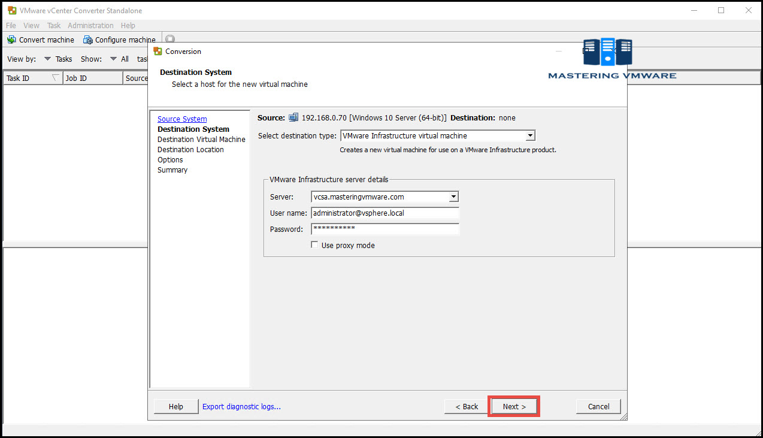This screenshot has height=438, width=763.
Task: Expand the Server combo box list
Action: pyautogui.click(x=454, y=197)
